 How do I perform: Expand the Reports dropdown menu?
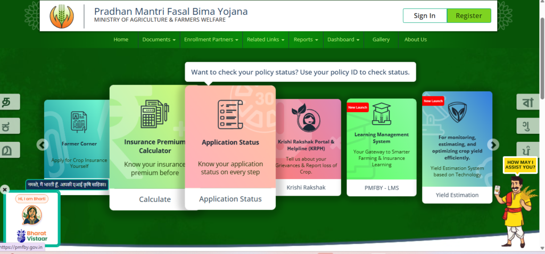tap(306, 39)
